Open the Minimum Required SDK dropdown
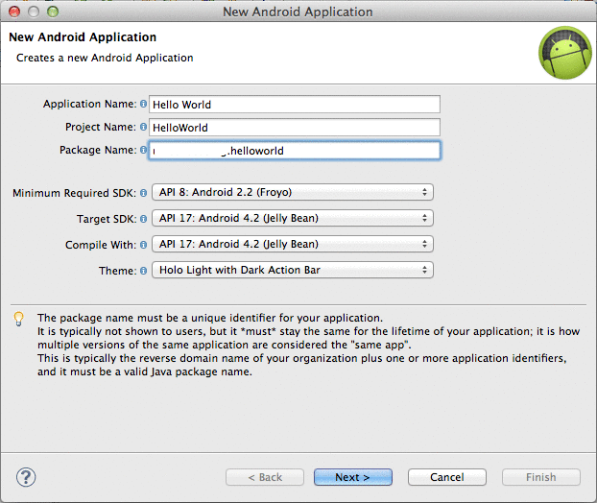Viewport: 597px width, 503px height. click(x=293, y=192)
